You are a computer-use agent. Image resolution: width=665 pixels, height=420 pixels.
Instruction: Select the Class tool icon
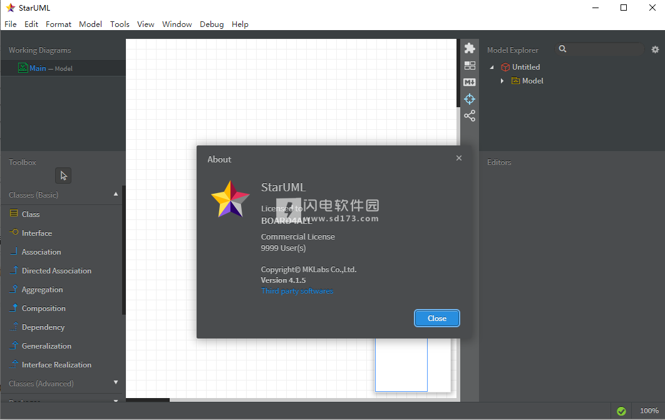pyautogui.click(x=14, y=213)
